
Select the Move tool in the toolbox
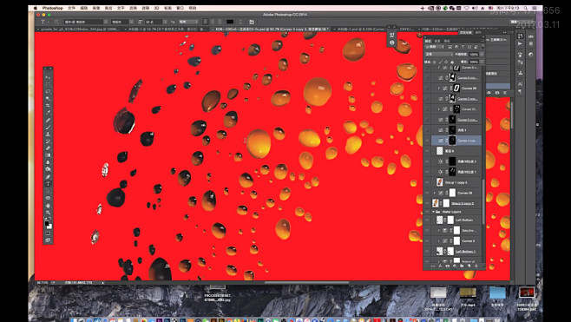pos(48,77)
